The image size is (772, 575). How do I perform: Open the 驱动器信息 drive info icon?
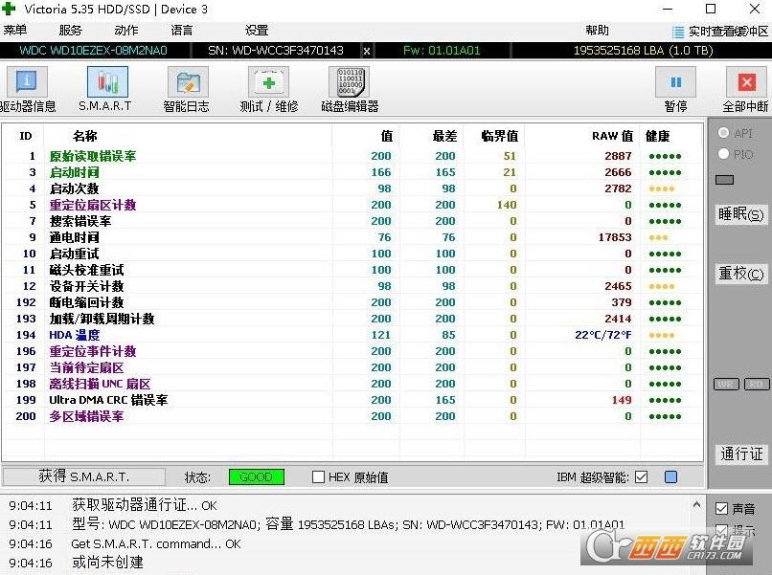(x=27, y=81)
